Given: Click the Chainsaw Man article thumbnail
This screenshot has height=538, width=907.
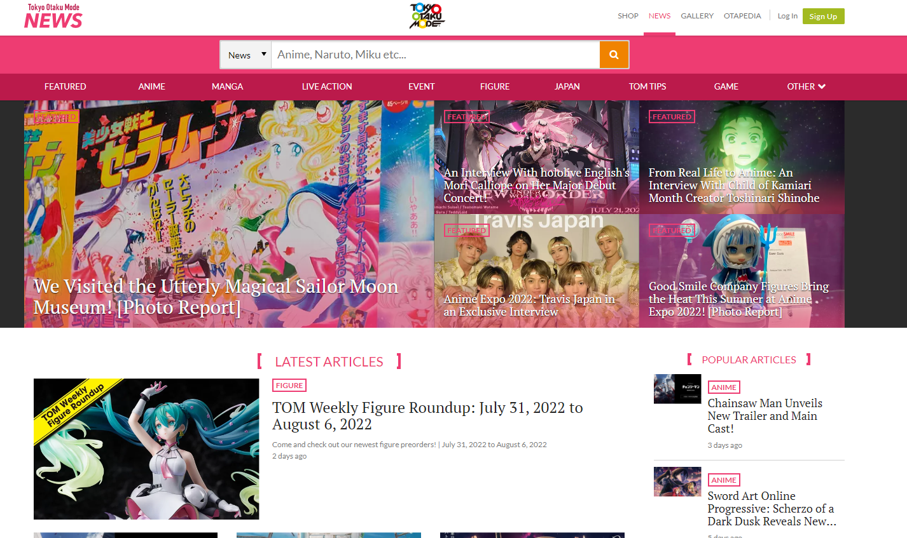Looking at the screenshot, I should (x=677, y=389).
